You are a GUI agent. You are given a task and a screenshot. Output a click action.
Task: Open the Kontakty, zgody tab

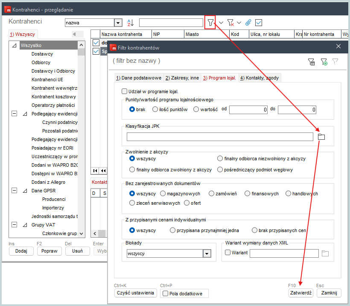[x=260, y=78]
